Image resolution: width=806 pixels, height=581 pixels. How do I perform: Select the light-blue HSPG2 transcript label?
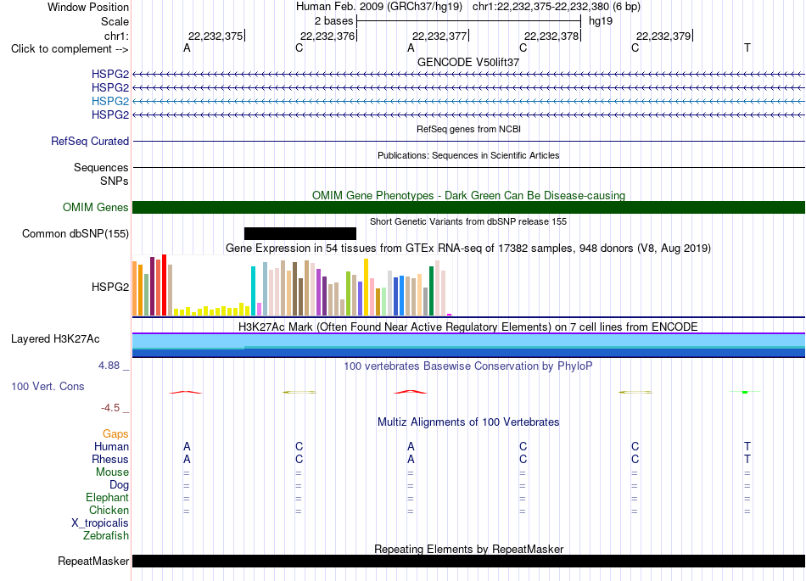[110, 101]
